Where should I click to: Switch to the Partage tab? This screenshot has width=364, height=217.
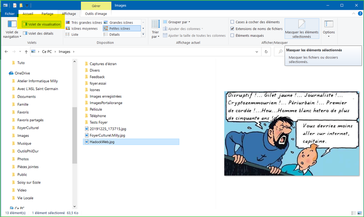pos(47,14)
